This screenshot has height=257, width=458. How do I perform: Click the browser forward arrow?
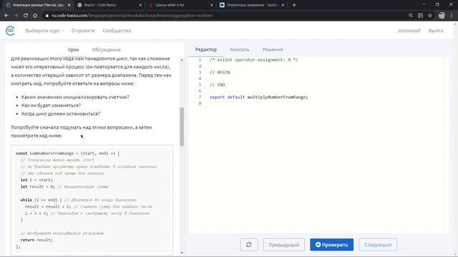coord(16,16)
